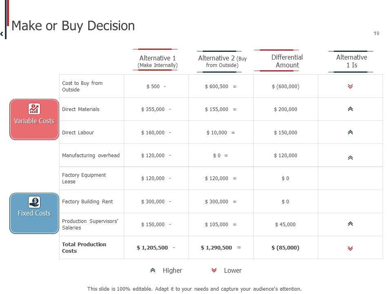Screen dimensions: 392x294
Task: Click the up chevron in Direct Materials row
Action: tap(350, 109)
